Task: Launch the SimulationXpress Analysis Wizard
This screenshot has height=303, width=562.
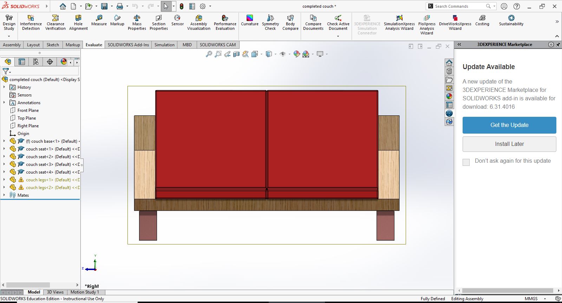Action: pyautogui.click(x=399, y=22)
